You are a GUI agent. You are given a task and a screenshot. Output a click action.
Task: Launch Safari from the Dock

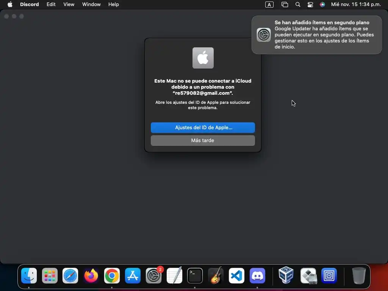70,276
